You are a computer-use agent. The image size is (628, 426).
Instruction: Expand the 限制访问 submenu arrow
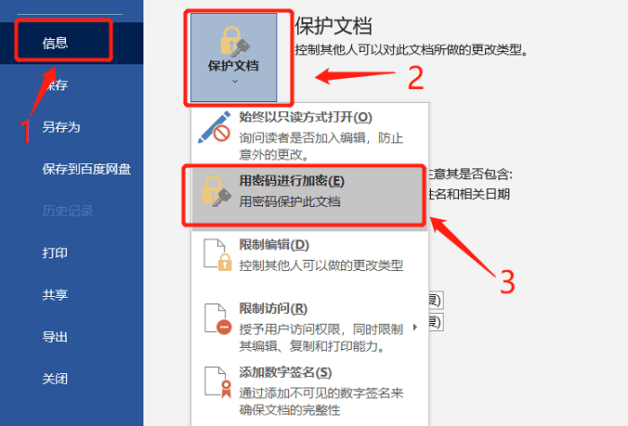coord(415,328)
